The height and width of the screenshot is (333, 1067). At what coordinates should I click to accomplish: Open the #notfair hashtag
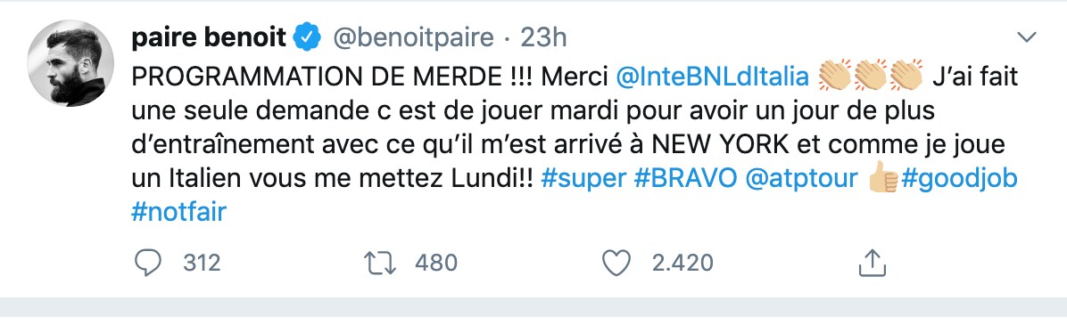pyautogui.click(x=178, y=213)
